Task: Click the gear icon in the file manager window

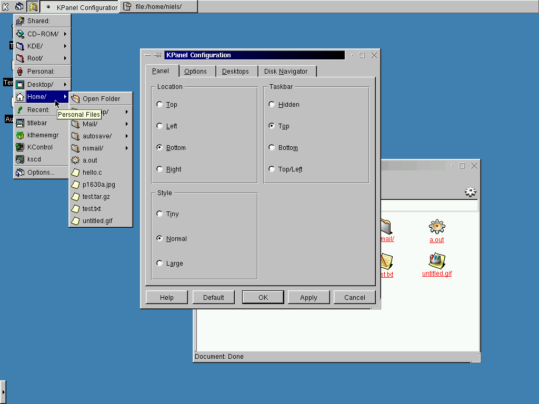Action: pyautogui.click(x=470, y=192)
